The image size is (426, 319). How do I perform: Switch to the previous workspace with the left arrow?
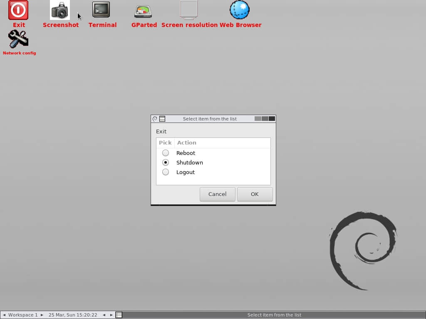point(4,315)
